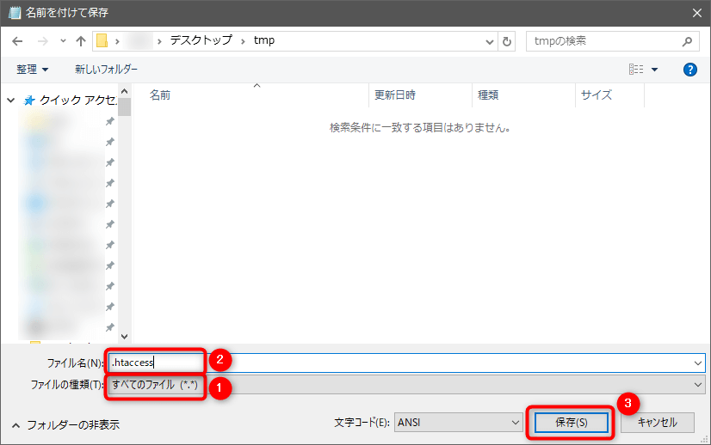Click 新しいフォルダー to create folder

(x=106, y=70)
